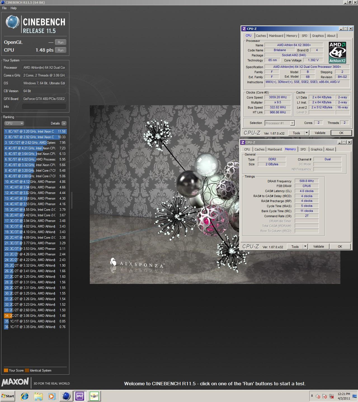Click the Your Score orange legend swatch
The height and width of the screenshot is (402, 358).
[x=6, y=370]
